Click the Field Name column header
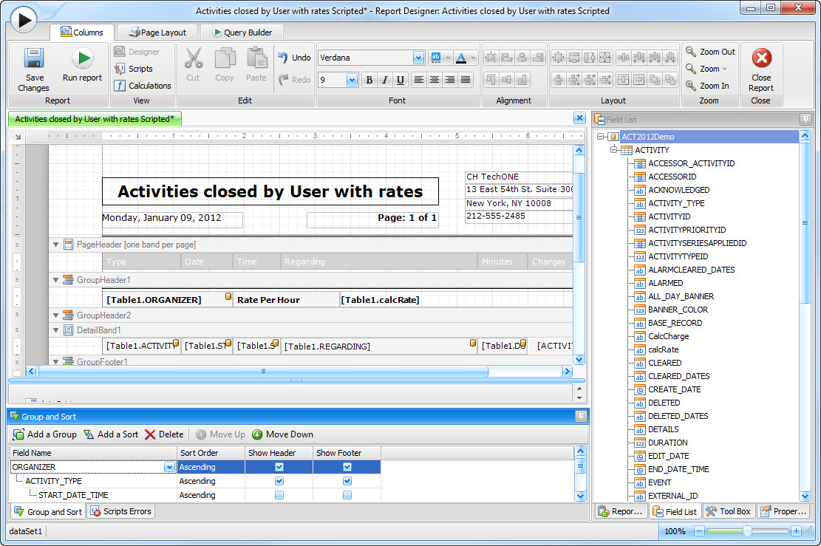The image size is (821, 546). point(93,453)
